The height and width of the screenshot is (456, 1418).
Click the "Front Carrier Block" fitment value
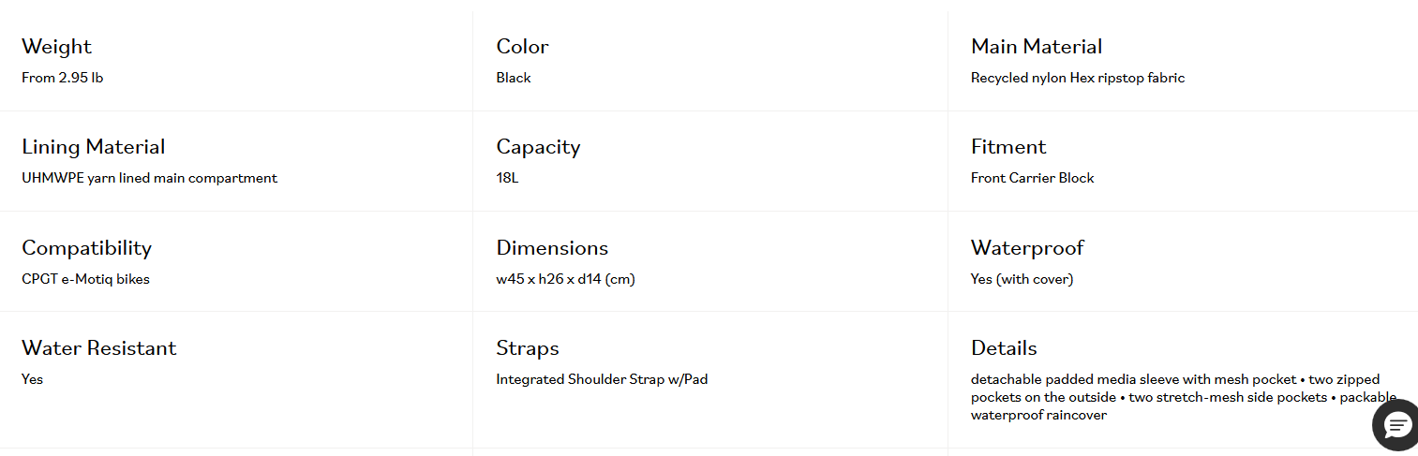[1032, 178]
